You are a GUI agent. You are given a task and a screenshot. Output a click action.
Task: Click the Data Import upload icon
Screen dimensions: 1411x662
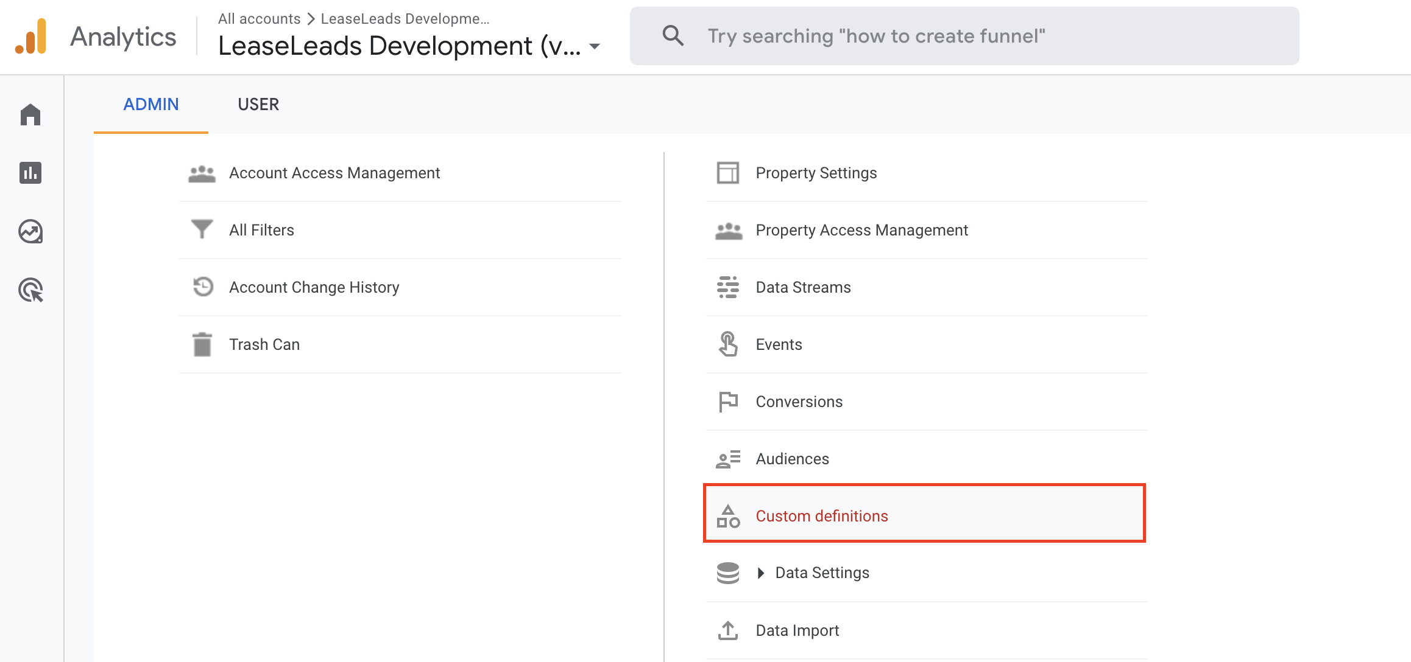point(728,630)
